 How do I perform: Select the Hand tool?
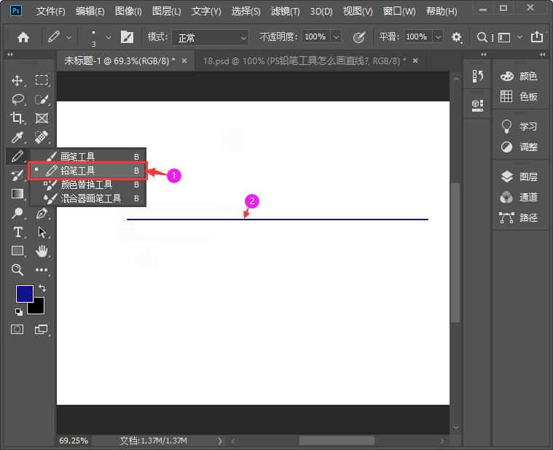coord(42,251)
